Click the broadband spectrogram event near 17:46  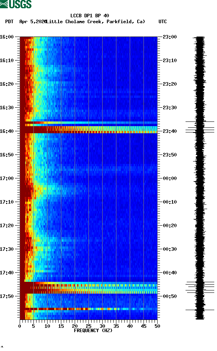click(89, 288)
